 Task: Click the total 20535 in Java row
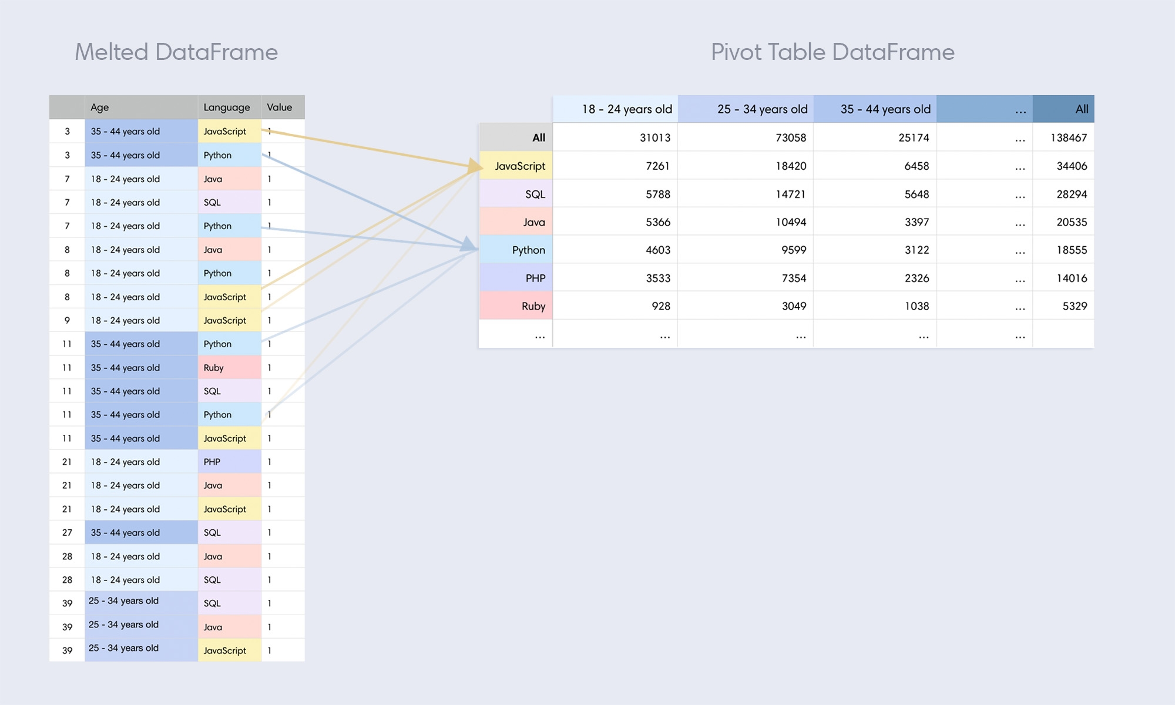tap(1072, 222)
